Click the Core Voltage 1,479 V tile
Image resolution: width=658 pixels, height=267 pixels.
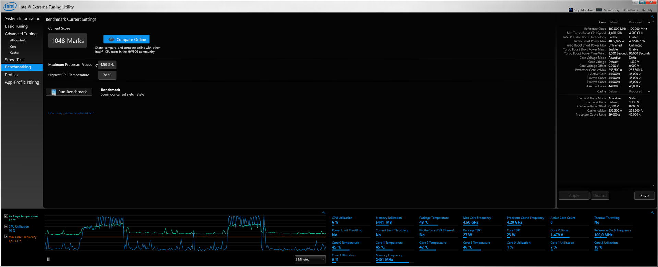click(x=570, y=233)
